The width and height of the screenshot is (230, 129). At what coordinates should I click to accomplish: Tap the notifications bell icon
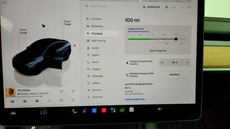point(174,7)
